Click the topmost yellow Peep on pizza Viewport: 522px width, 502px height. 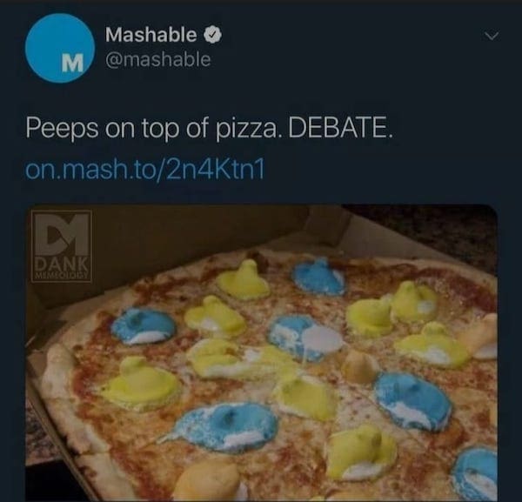click(x=243, y=279)
